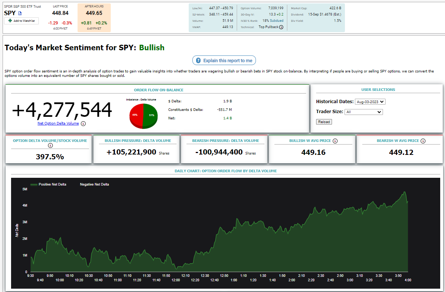Image resolution: width=445 pixels, height=292 pixels.
Task: Click the Constituents $ Delta value -551.7 M
Action: click(x=225, y=109)
